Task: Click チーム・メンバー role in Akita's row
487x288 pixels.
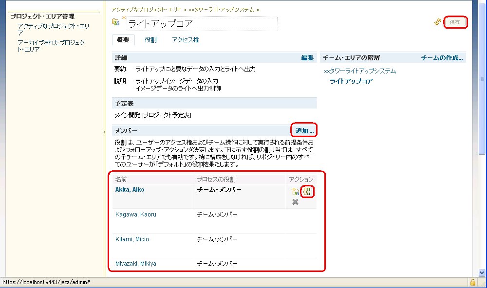Action: [x=219, y=190]
